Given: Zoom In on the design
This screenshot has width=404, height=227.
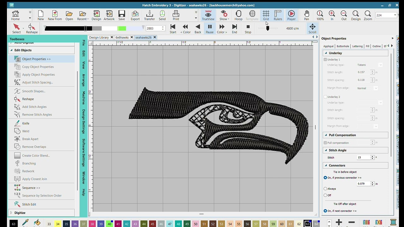Looking at the screenshot, I should 332,15.
